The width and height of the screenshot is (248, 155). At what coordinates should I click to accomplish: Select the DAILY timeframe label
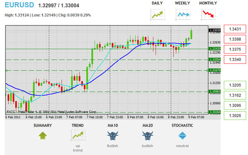[157, 3]
